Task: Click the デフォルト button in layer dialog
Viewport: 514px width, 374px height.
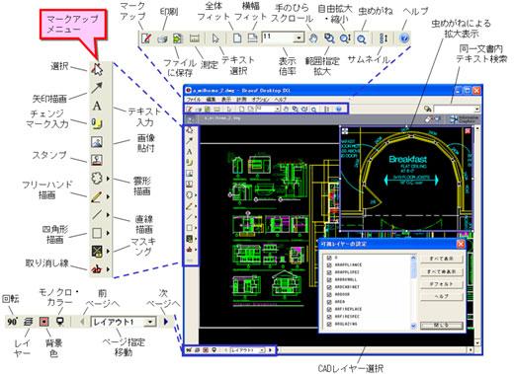Action: (x=442, y=284)
